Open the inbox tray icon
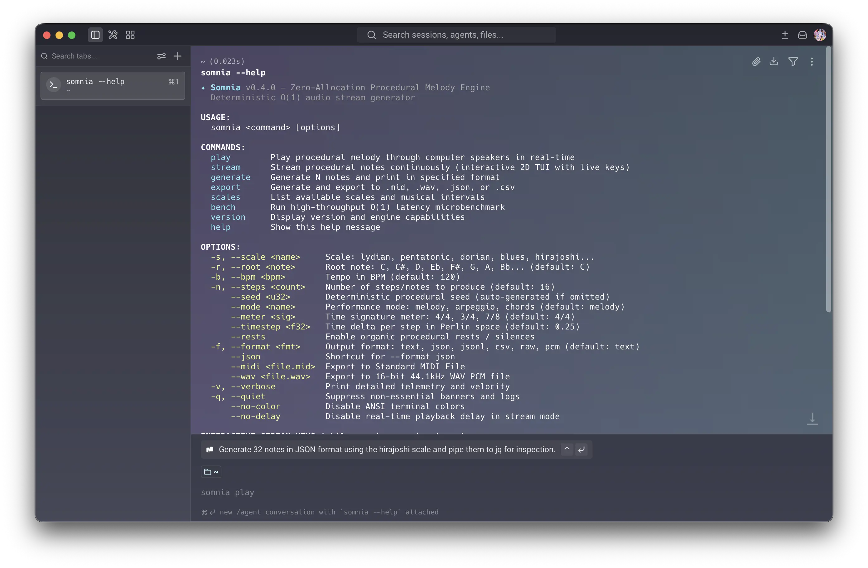The height and width of the screenshot is (568, 868). click(x=802, y=35)
